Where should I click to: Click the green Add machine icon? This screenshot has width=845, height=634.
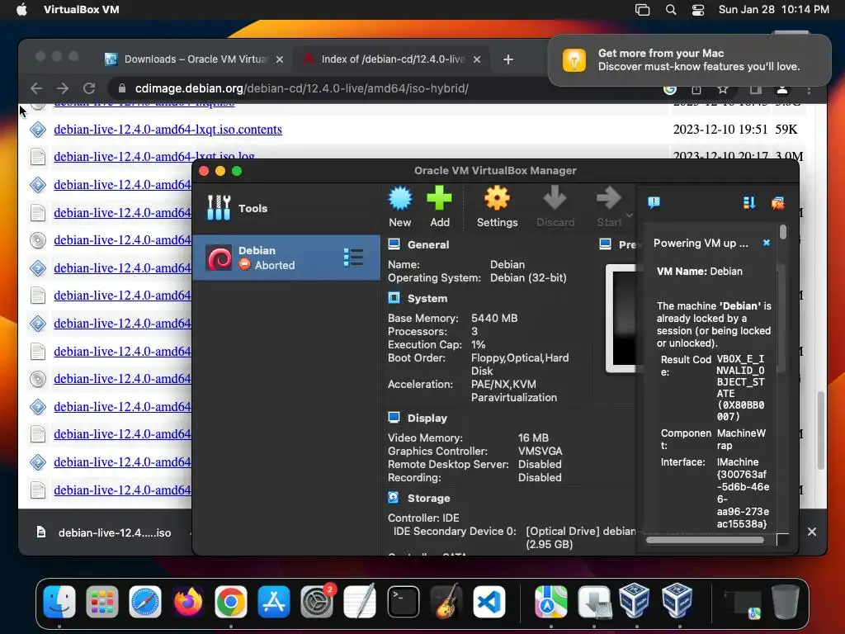coord(439,198)
